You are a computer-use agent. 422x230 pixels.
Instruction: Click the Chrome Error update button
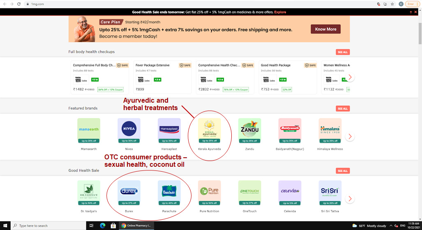tap(412, 4)
